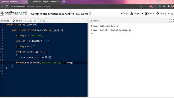Click the '$javac HelloWorld.java' output line
The height and width of the screenshot is (98, 174).
(x=104, y=26)
